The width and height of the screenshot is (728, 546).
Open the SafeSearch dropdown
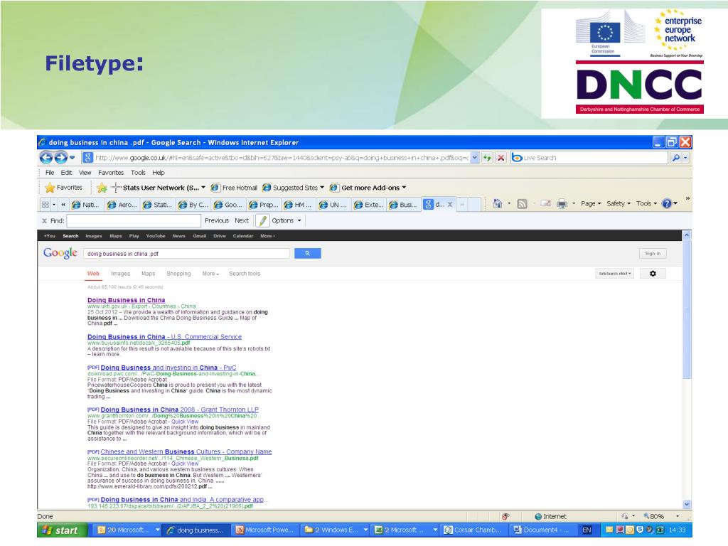point(615,274)
